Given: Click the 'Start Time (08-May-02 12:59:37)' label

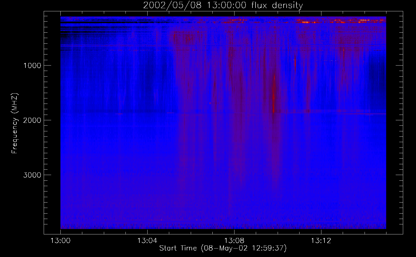Looking at the screenshot, I should point(223,248).
